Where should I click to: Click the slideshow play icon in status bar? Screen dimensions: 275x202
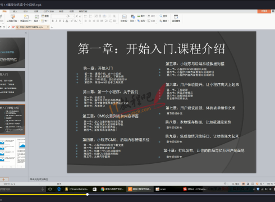pyautogui.click(x=257, y=184)
